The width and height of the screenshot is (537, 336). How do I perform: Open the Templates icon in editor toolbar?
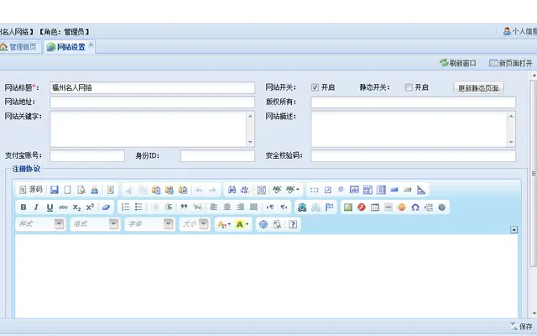pos(110,190)
